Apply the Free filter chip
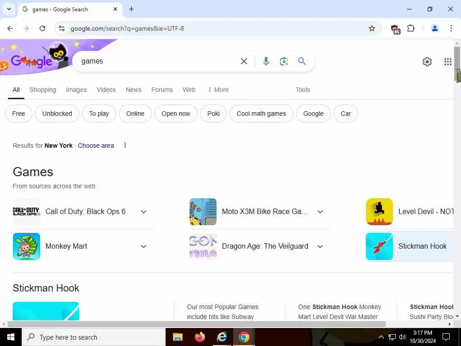 click(x=18, y=114)
